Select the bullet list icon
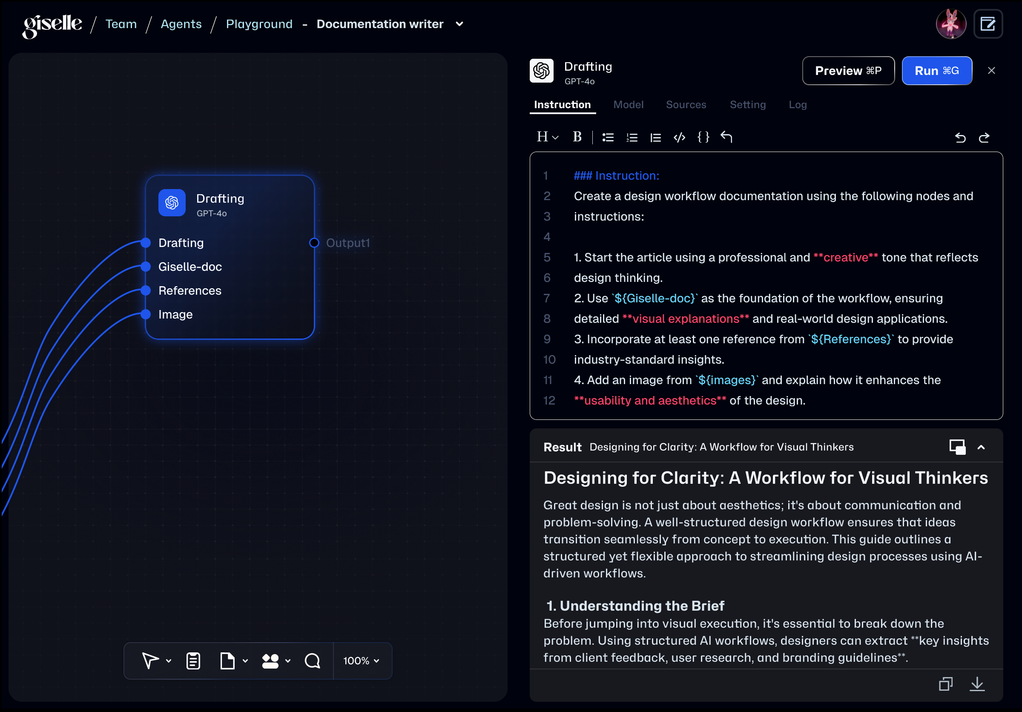 click(x=609, y=138)
